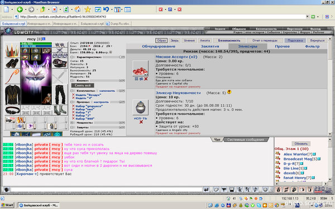
Task: Click the grey Forward navigation arrow
Action: coord(31,9)
